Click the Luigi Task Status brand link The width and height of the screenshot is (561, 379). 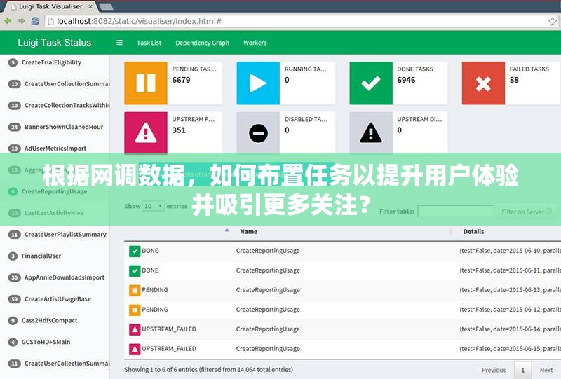[x=55, y=43]
